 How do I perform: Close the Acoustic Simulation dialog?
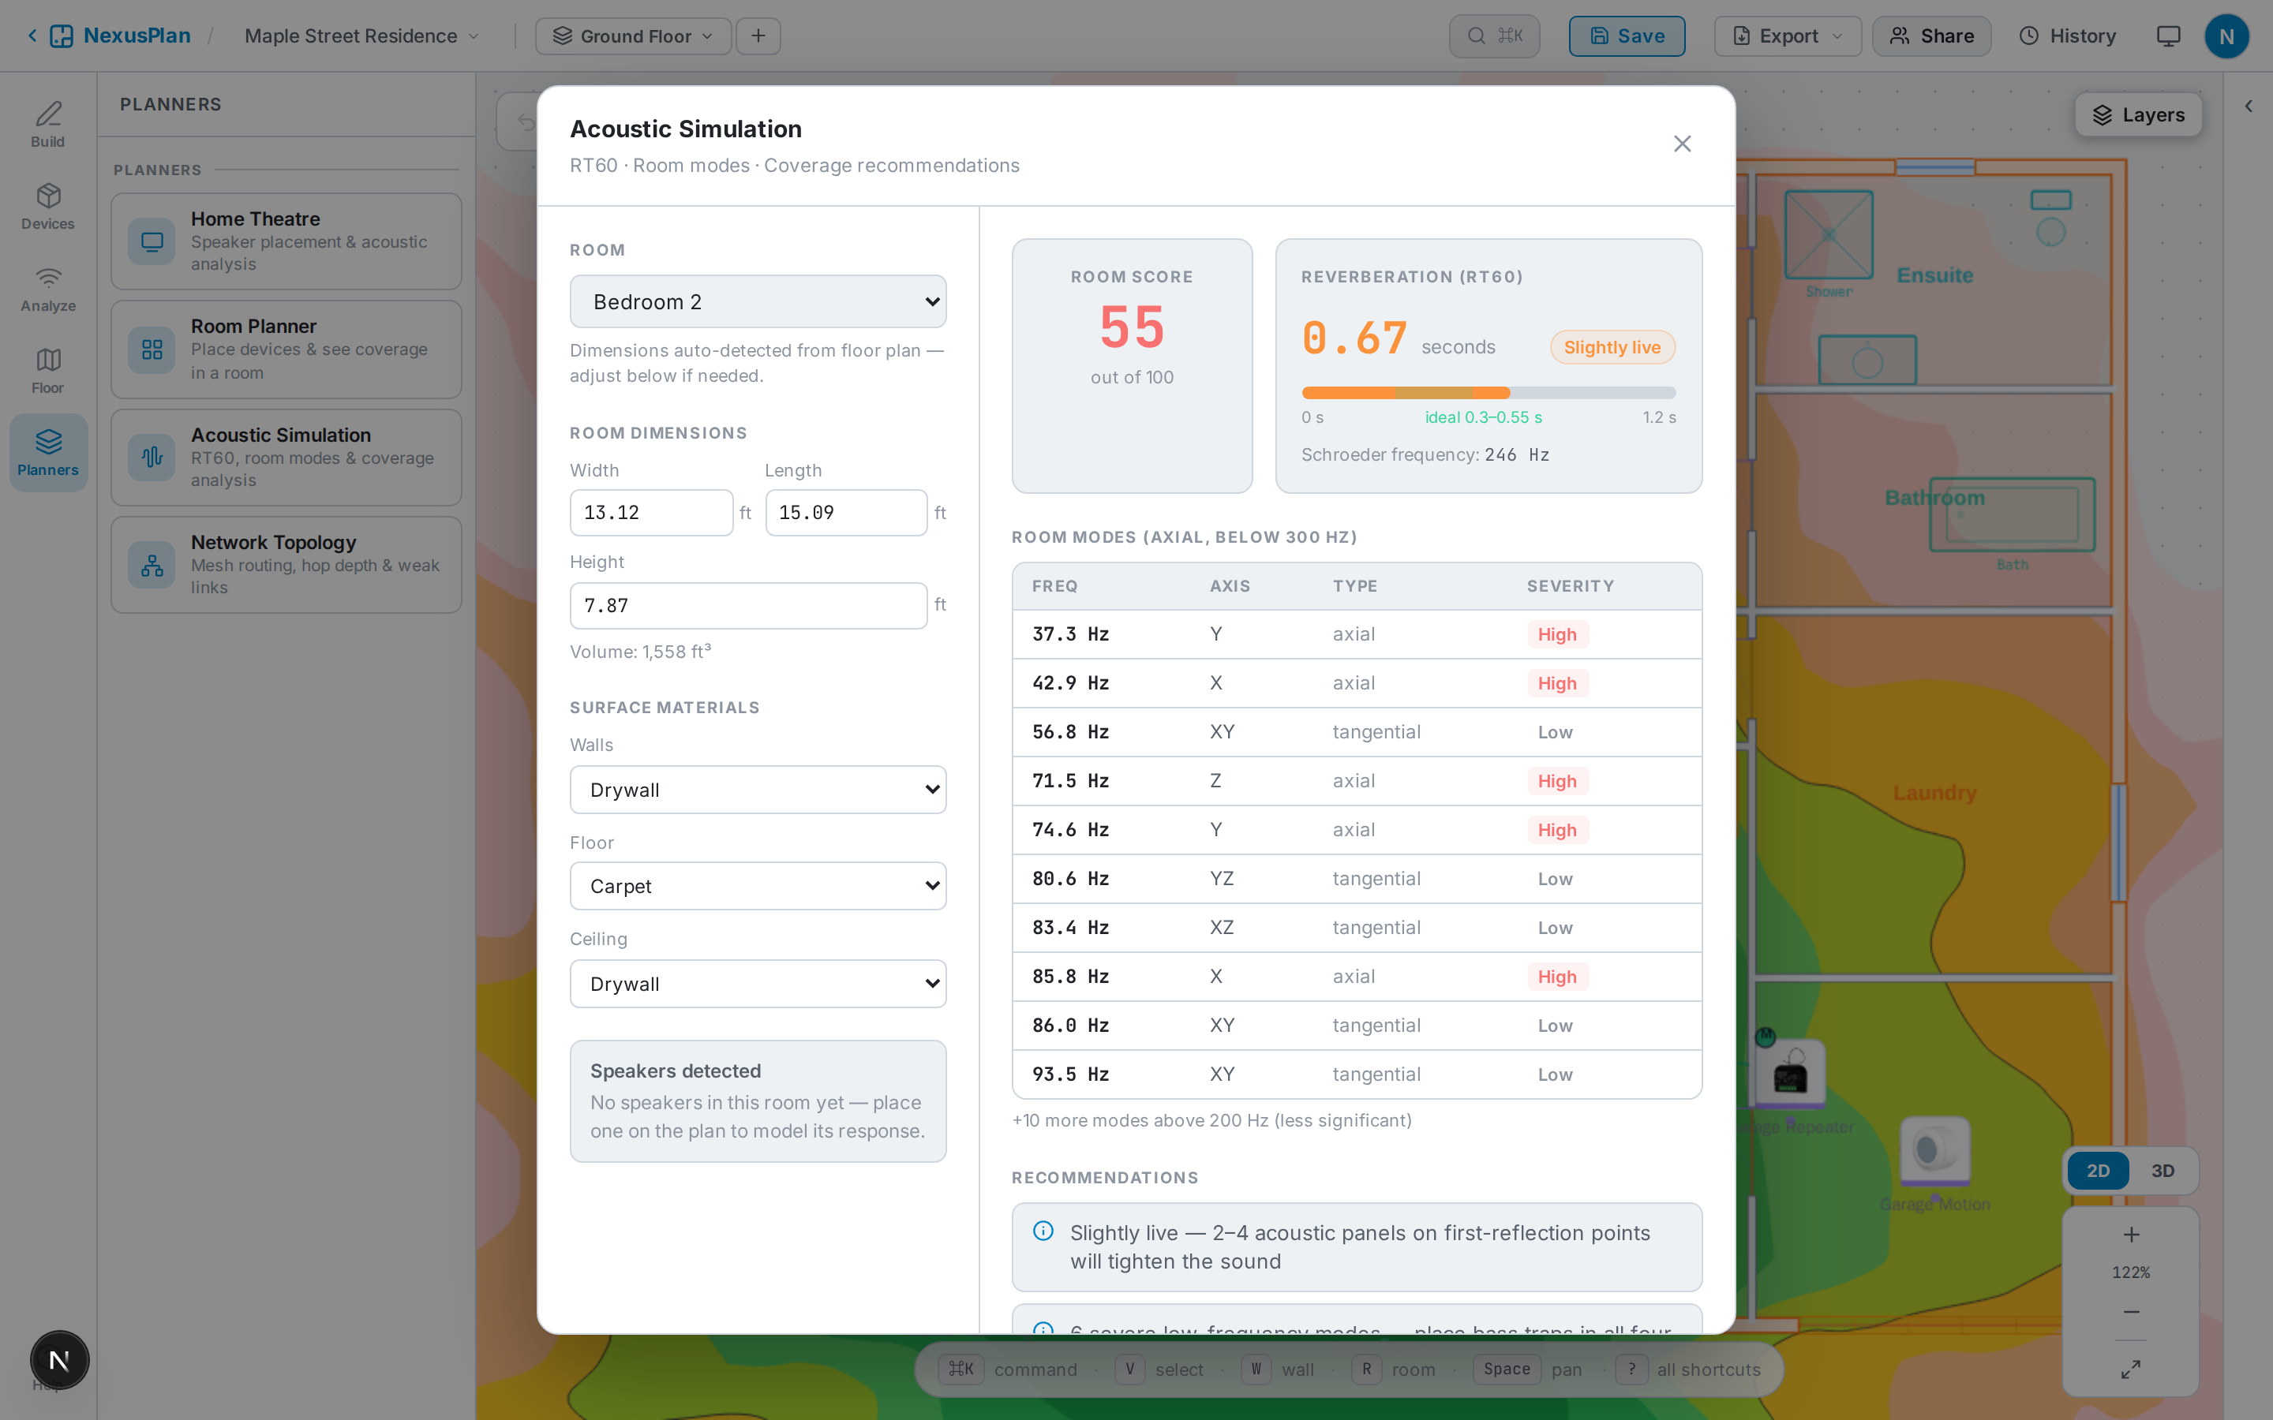[x=1682, y=144]
